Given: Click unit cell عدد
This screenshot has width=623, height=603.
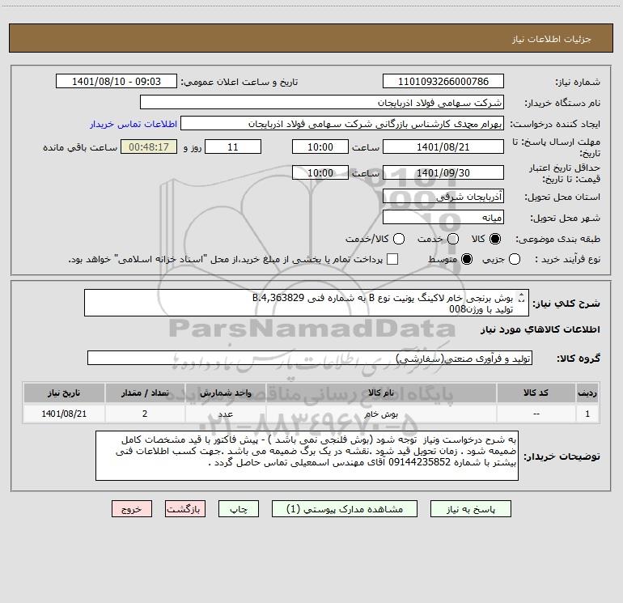Looking at the screenshot, I should coord(225,414).
